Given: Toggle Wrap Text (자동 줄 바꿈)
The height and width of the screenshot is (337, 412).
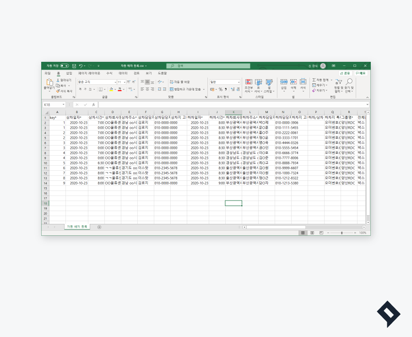Looking at the screenshot, I should click(x=179, y=82).
